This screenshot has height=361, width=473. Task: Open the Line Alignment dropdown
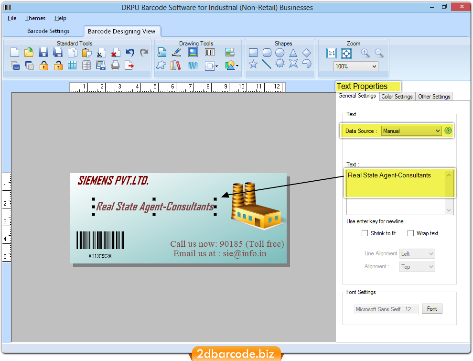pos(417,254)
